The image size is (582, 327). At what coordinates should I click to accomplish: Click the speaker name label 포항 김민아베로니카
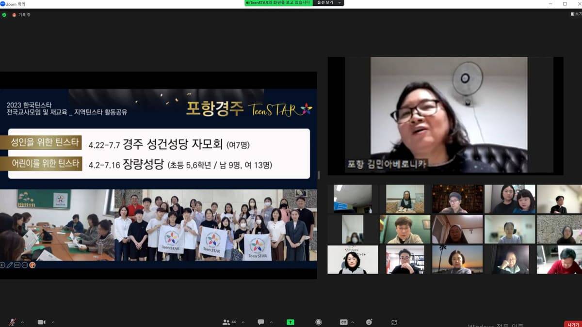[x=387, y=164]
